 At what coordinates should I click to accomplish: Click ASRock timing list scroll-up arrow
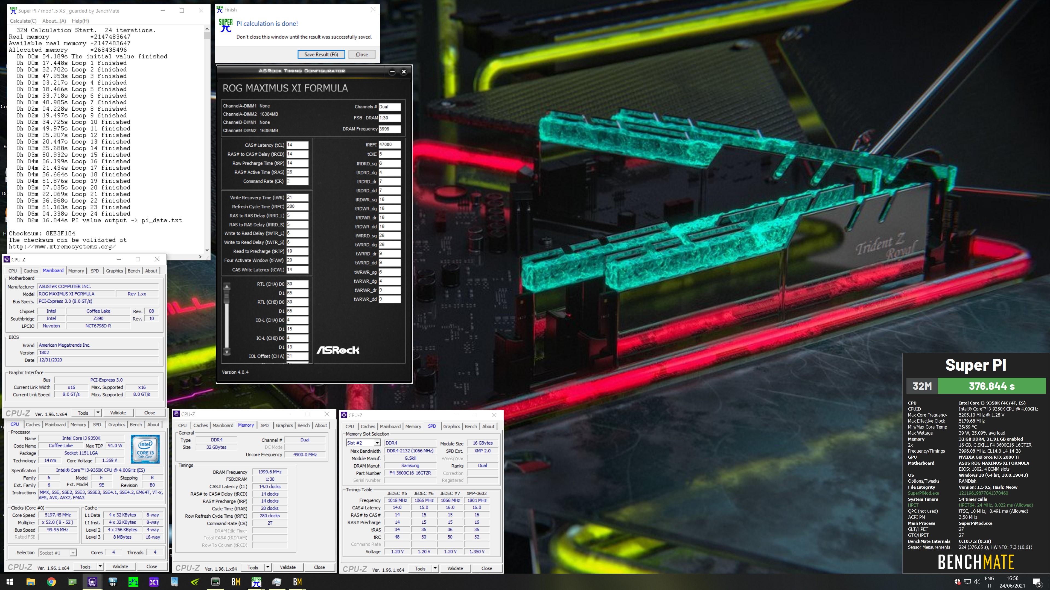click(x=227, y=286)
